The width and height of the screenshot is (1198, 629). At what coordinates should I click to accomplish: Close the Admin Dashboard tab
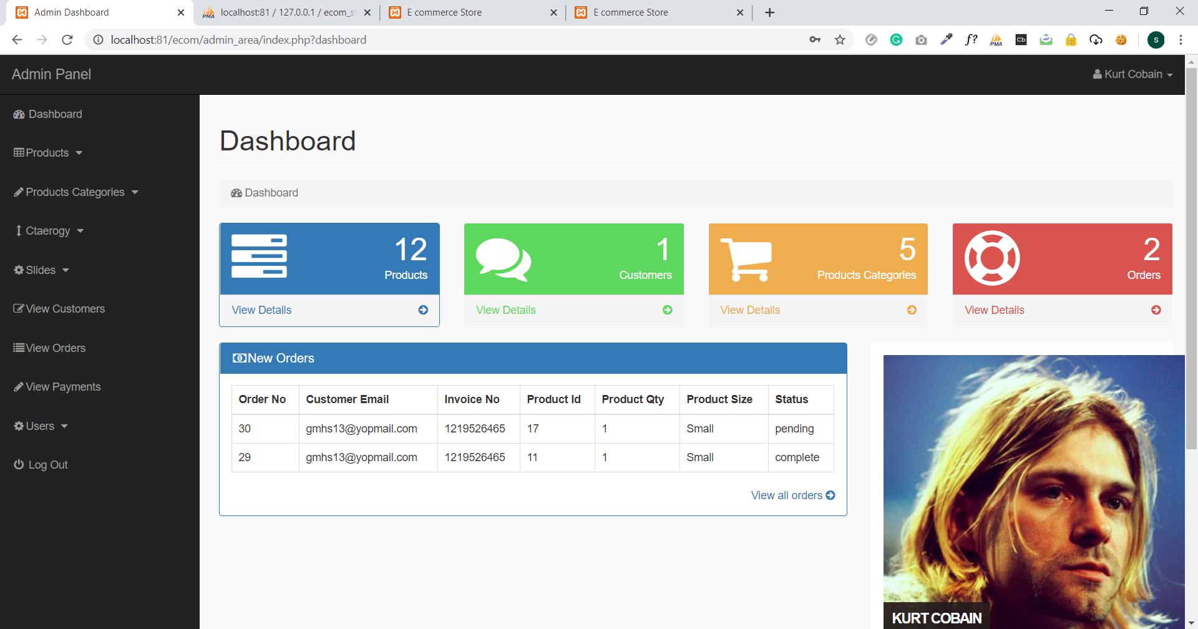click(x=180, y=12)
